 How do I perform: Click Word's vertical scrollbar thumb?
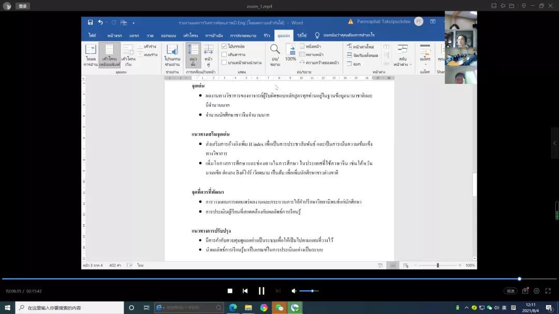pyautogui.click(x=474, y=184)
